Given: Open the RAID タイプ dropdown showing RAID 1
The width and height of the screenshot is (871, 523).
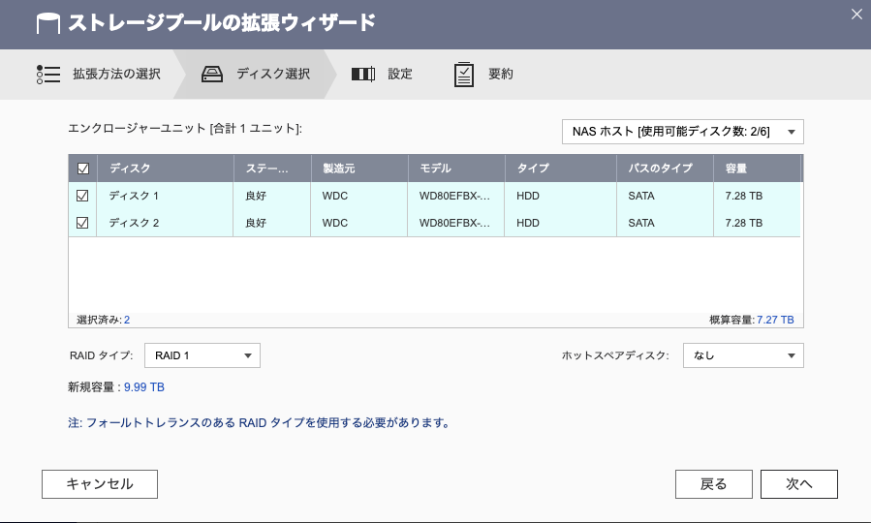Looking at the screenshot, I should [x=202, y=355].
